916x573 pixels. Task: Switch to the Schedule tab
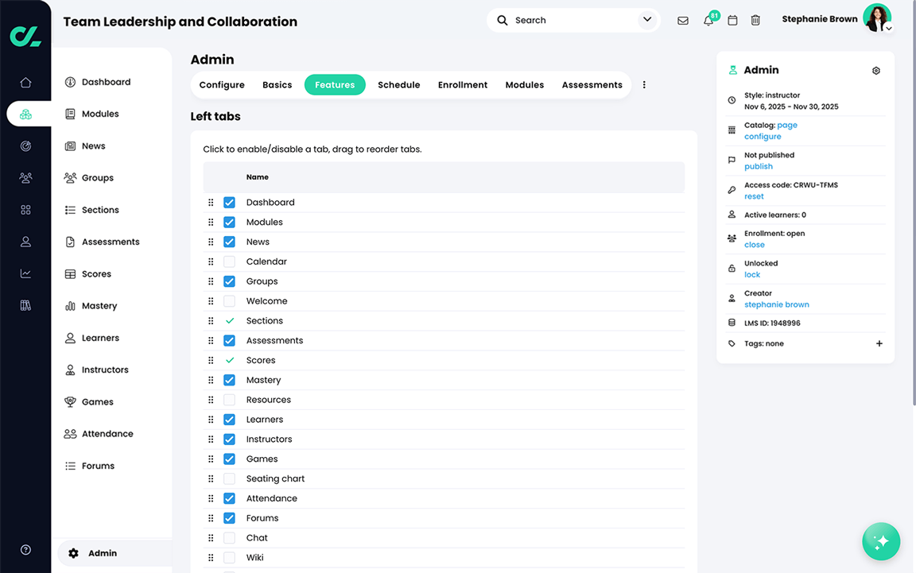coord(398,84)
